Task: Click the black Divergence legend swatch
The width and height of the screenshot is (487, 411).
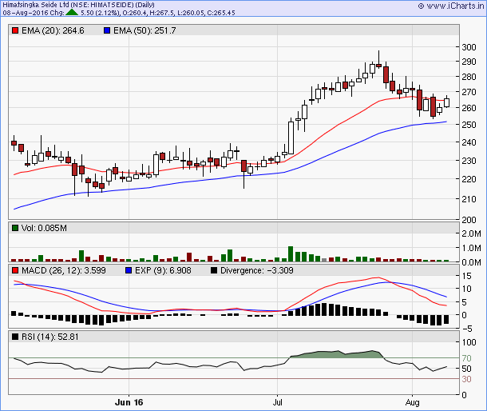Action: click(x=214, y=270)
